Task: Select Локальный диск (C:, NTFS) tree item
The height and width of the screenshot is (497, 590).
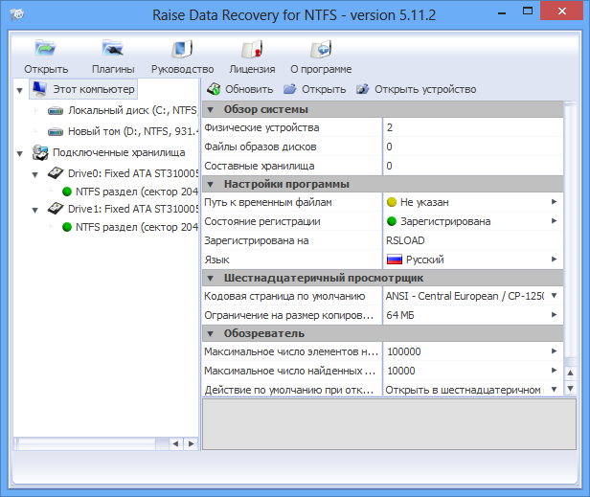Action: click(x=133, y=110)
